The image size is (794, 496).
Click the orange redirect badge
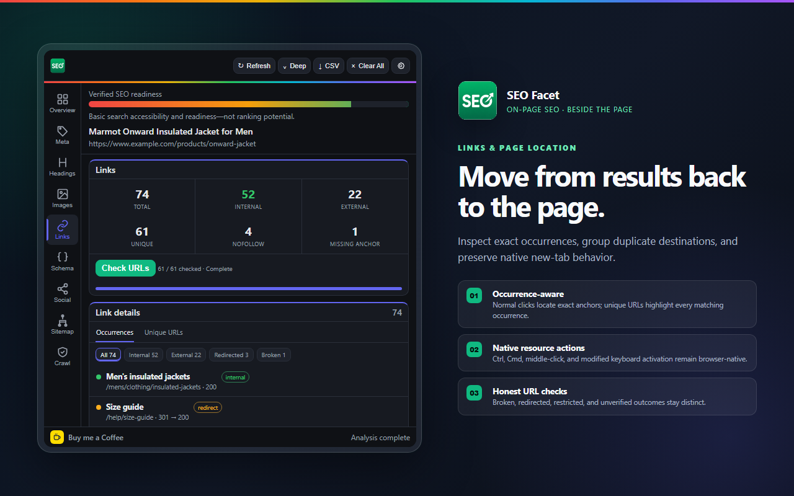pyautogui.click(x=208, y=407)
